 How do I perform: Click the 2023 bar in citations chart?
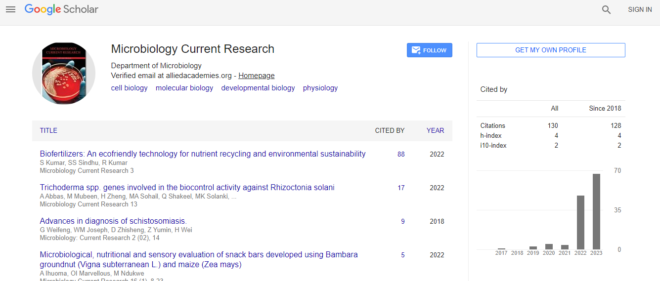pos(596,211)
